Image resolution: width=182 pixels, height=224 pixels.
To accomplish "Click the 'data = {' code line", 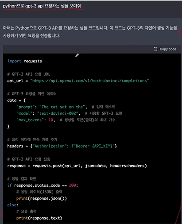I will pyautogui.click(x=16, y=100).
